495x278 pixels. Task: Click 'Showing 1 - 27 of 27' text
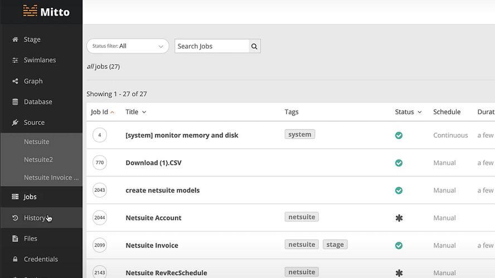[117, 94]
